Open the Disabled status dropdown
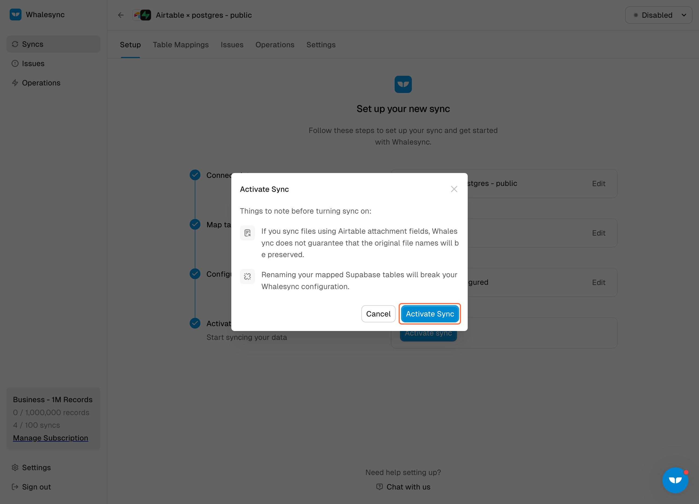 [x=659, y=15]
